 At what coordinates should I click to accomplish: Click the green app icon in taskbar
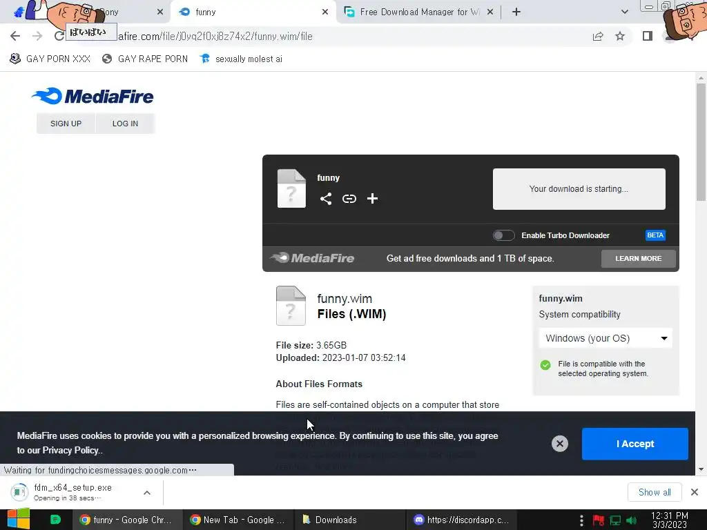[x=55, y=520]
